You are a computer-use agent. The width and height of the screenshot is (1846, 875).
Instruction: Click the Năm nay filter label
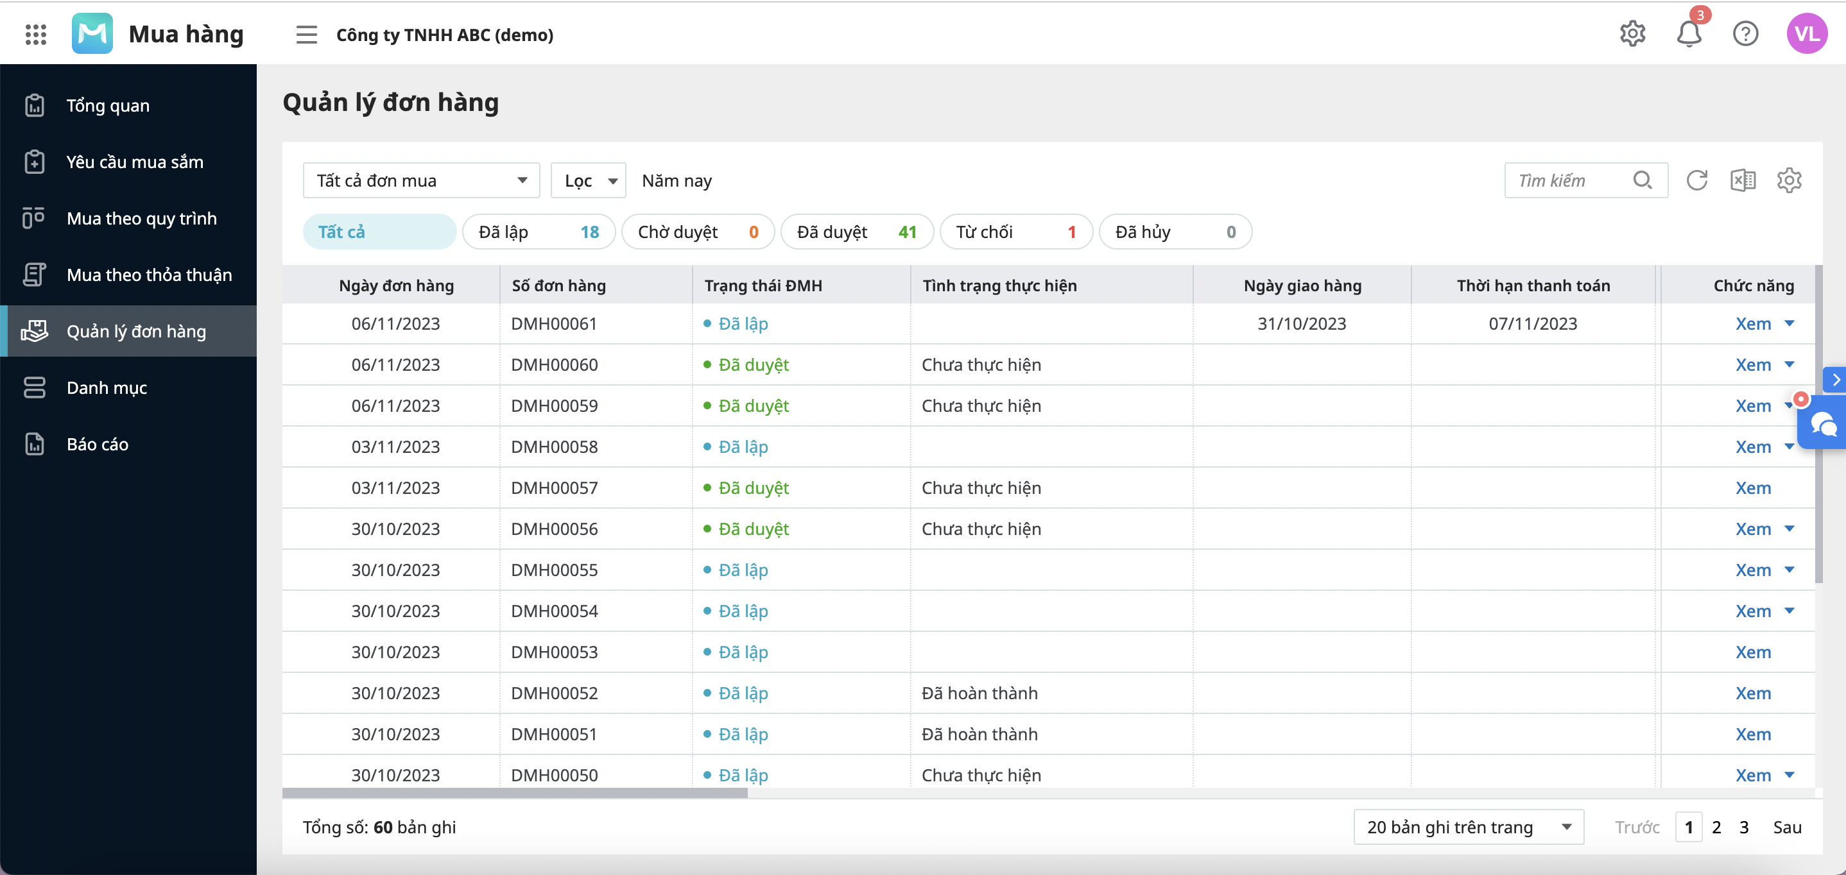pyautogui.click(x=677, y=180)
